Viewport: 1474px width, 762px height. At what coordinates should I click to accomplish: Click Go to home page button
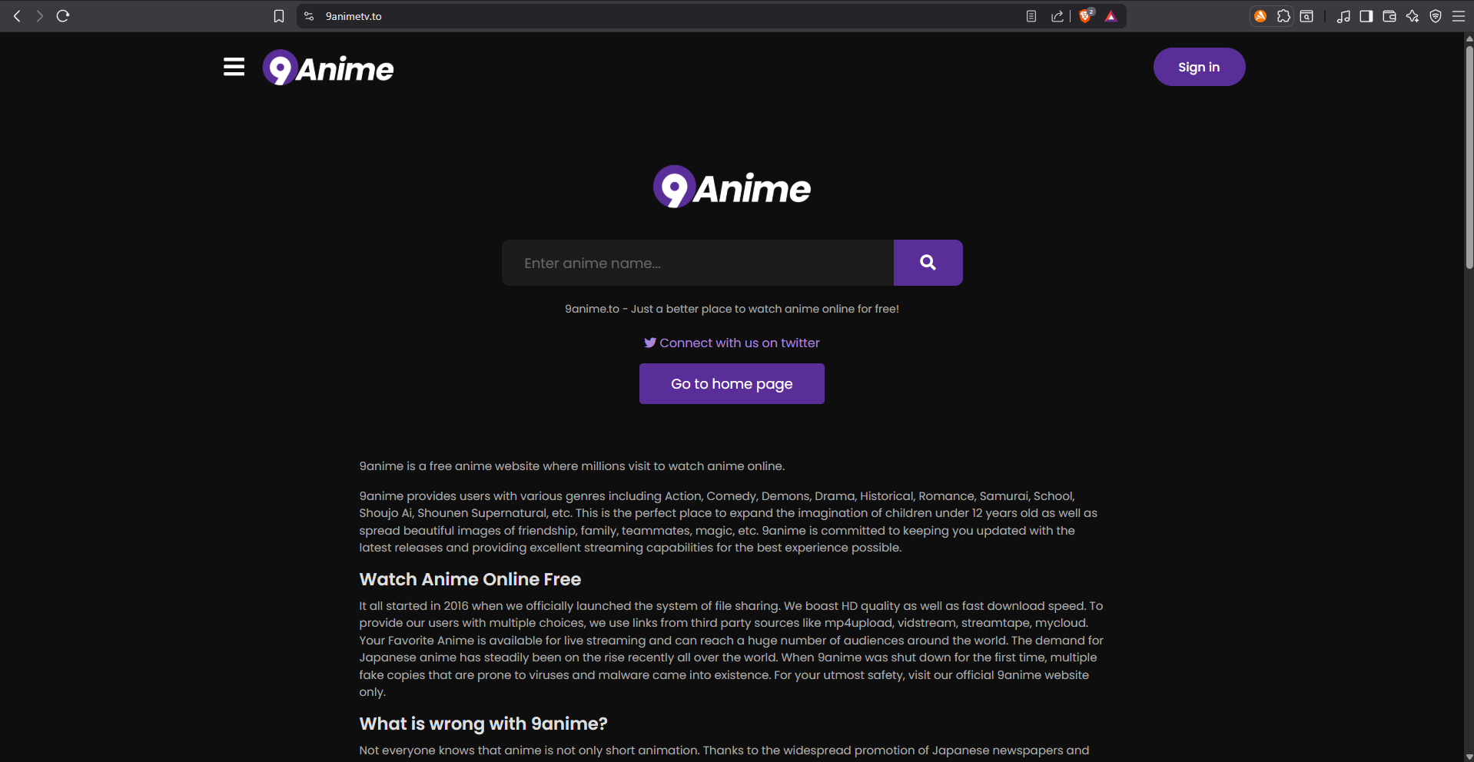pos(732,383)
